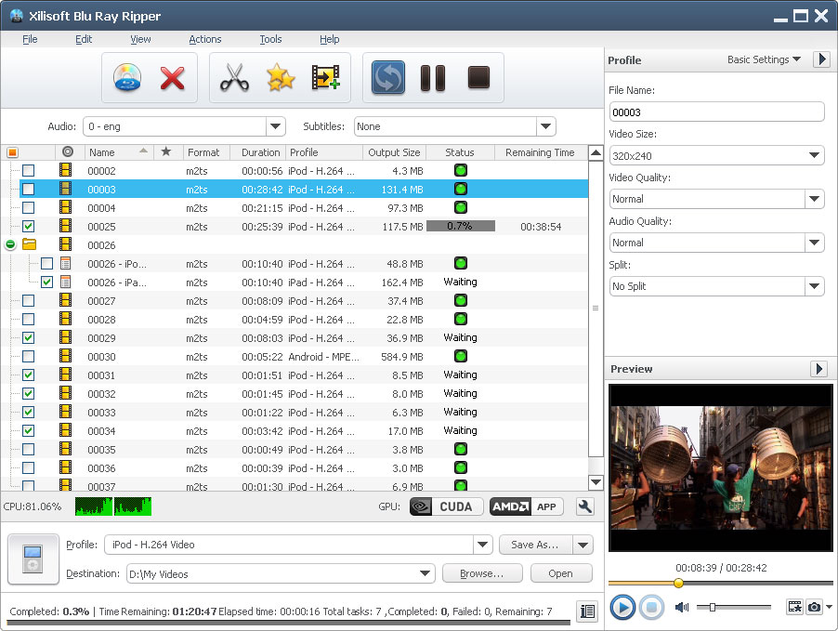Take a snapshot with the camera icon
The width and height of the screenshot is (838, 631).
[x=817, y=606]
